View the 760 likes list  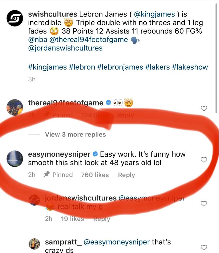click(95, 175)
